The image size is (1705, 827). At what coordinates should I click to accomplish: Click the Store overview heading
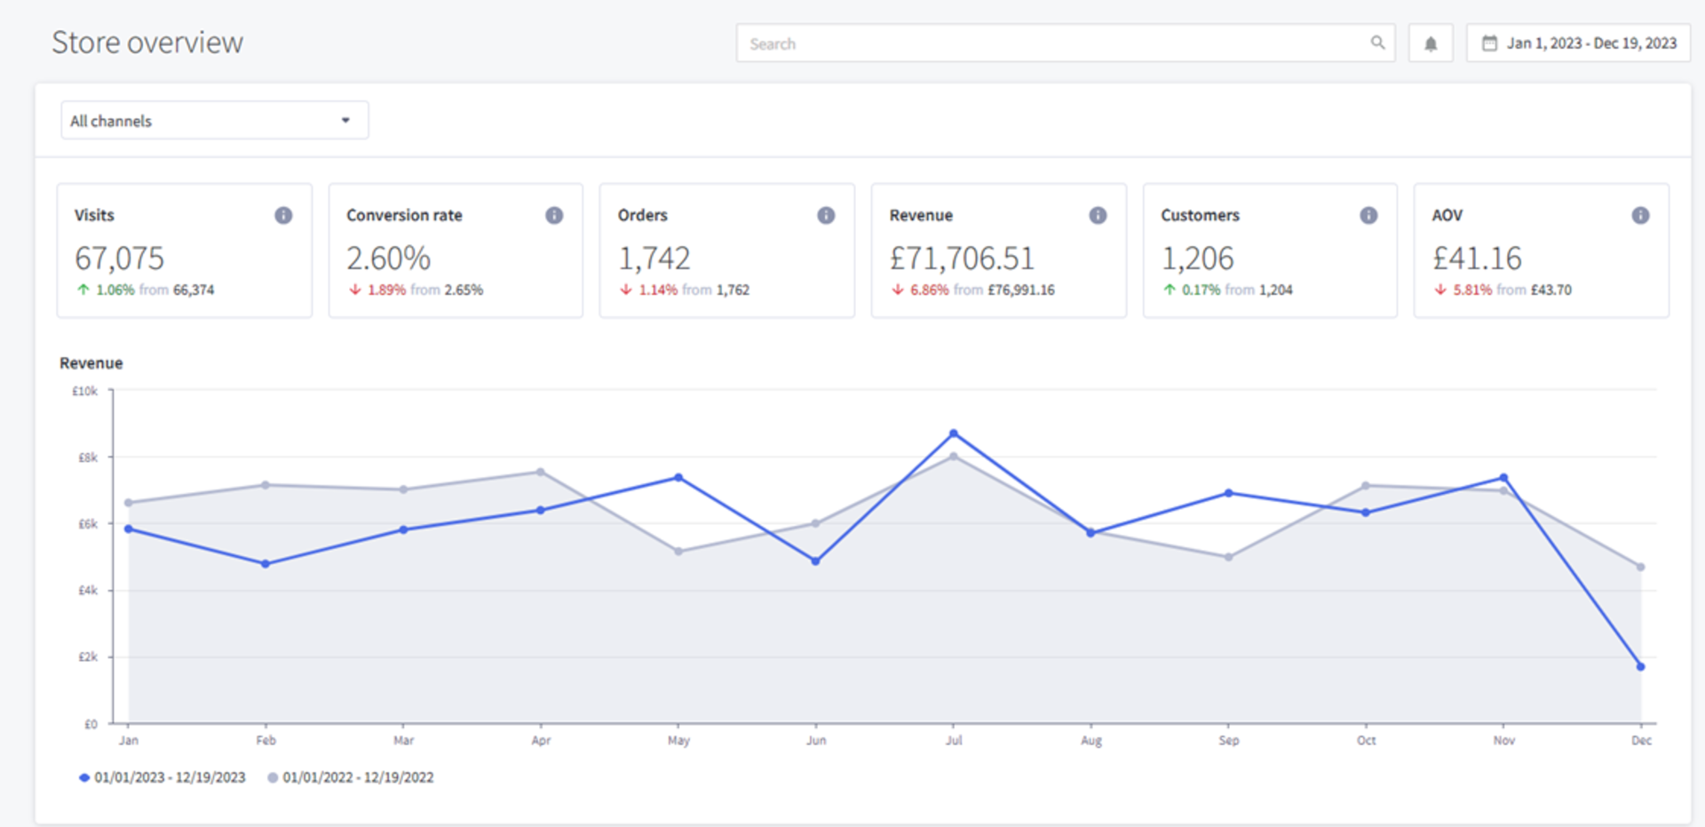147,43
